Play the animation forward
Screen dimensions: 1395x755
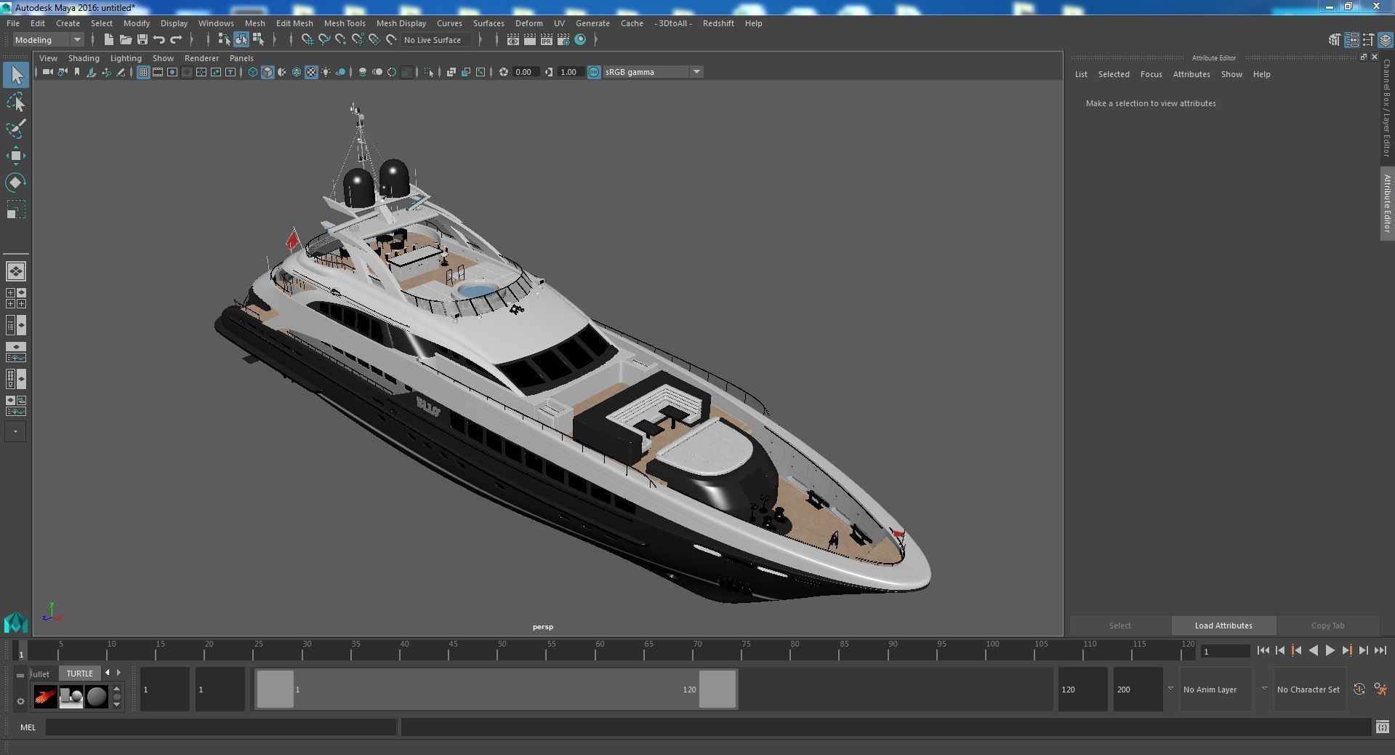(x=1330, y=651)
